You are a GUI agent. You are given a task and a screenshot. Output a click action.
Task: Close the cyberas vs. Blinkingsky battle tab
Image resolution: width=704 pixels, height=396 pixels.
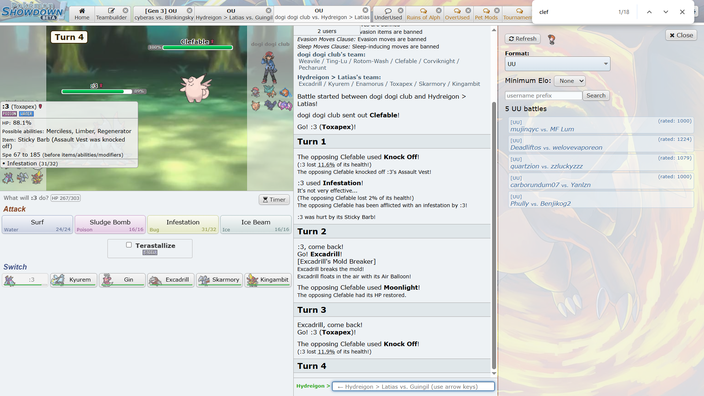pyautogui.click(x=190, y=11)
